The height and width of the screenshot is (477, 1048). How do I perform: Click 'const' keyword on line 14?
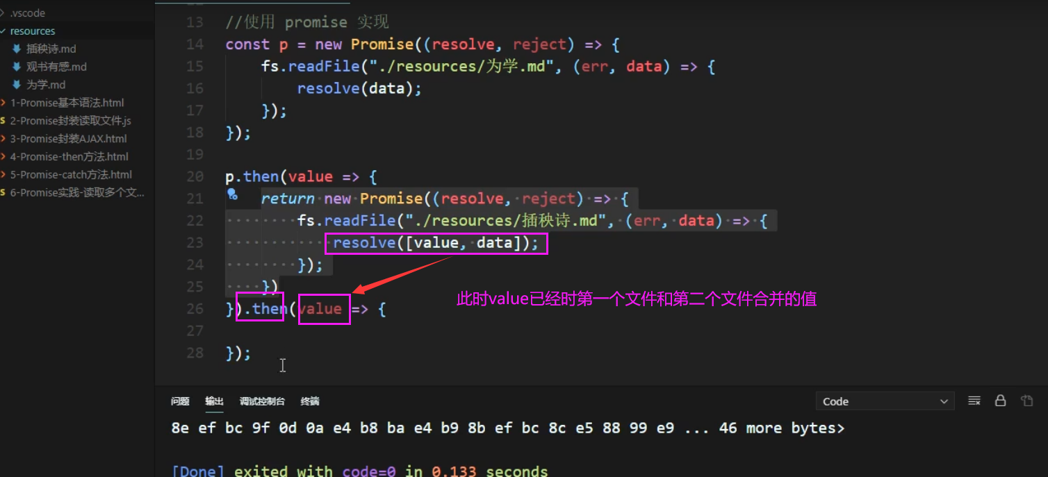pyautogui.click(x=247, y=44)
